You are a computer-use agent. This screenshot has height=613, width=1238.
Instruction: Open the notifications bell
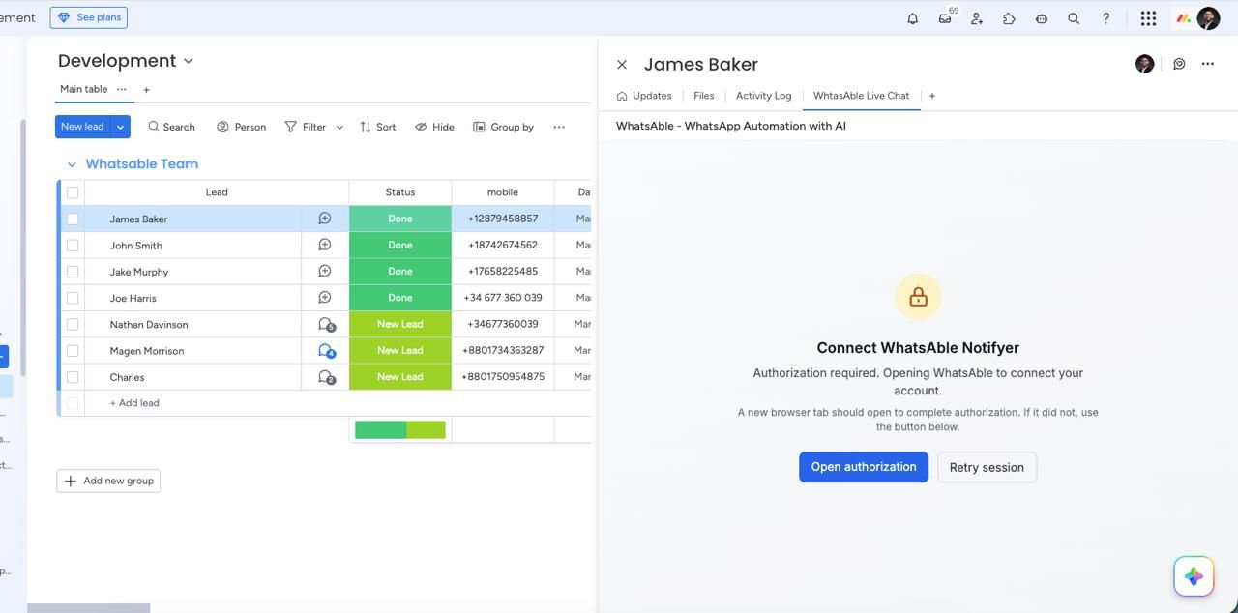(912, 18)
